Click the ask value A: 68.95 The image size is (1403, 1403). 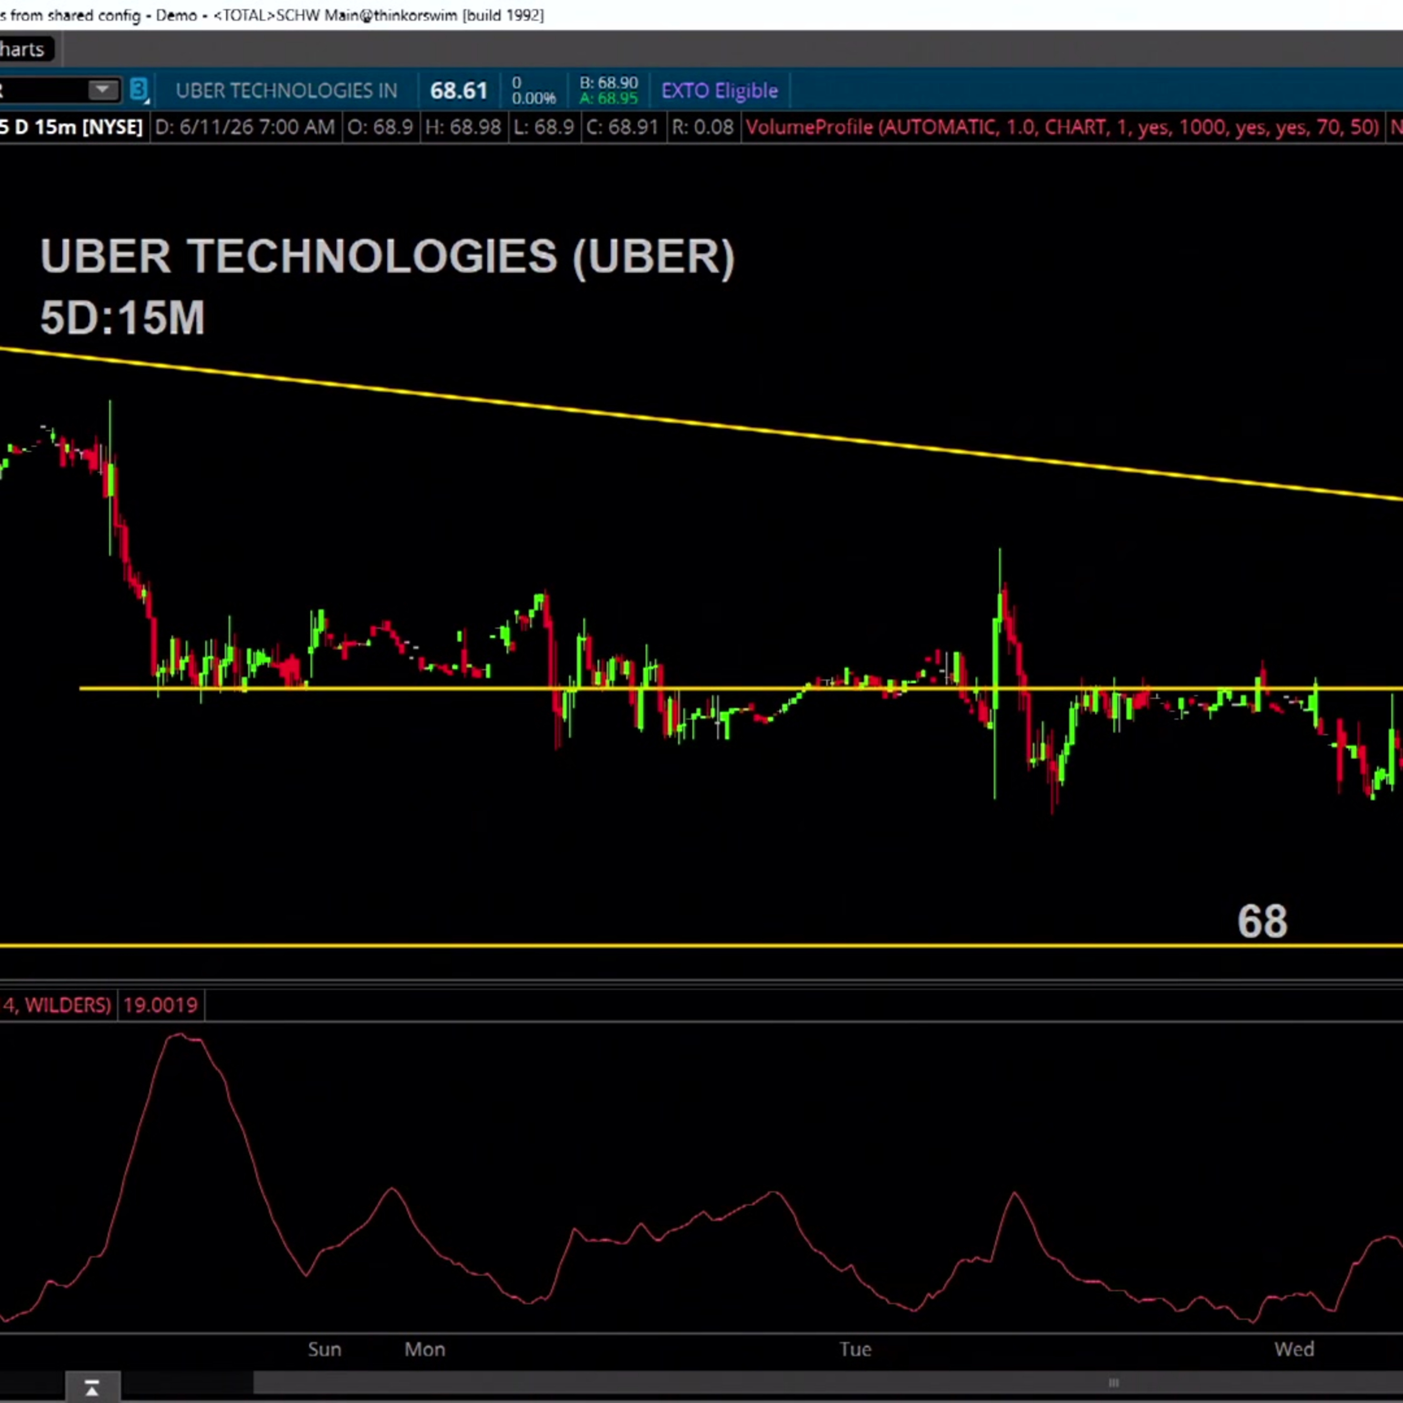pyautogui.click(x=608, y=98)
